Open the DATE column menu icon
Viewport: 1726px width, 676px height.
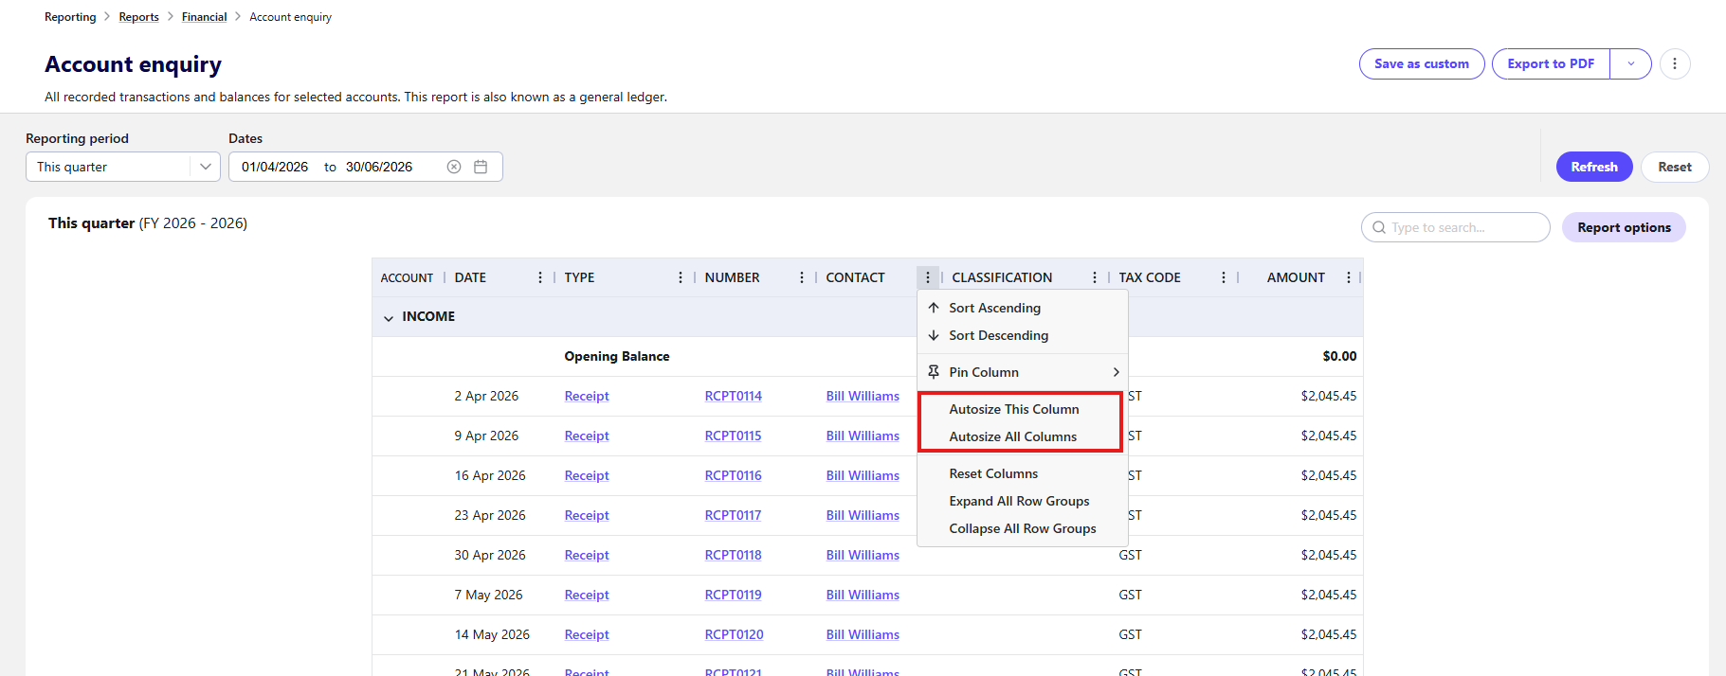[540, 277]
